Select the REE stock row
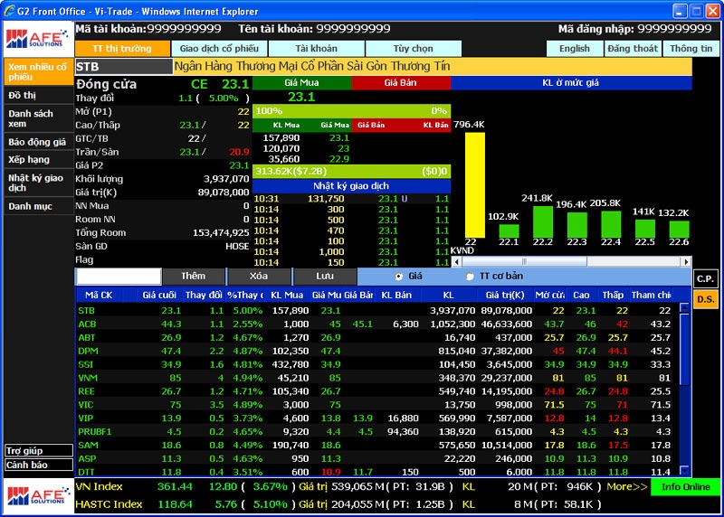Image resolution: width=724 pixels, height=517 pixels. point(376,391)
